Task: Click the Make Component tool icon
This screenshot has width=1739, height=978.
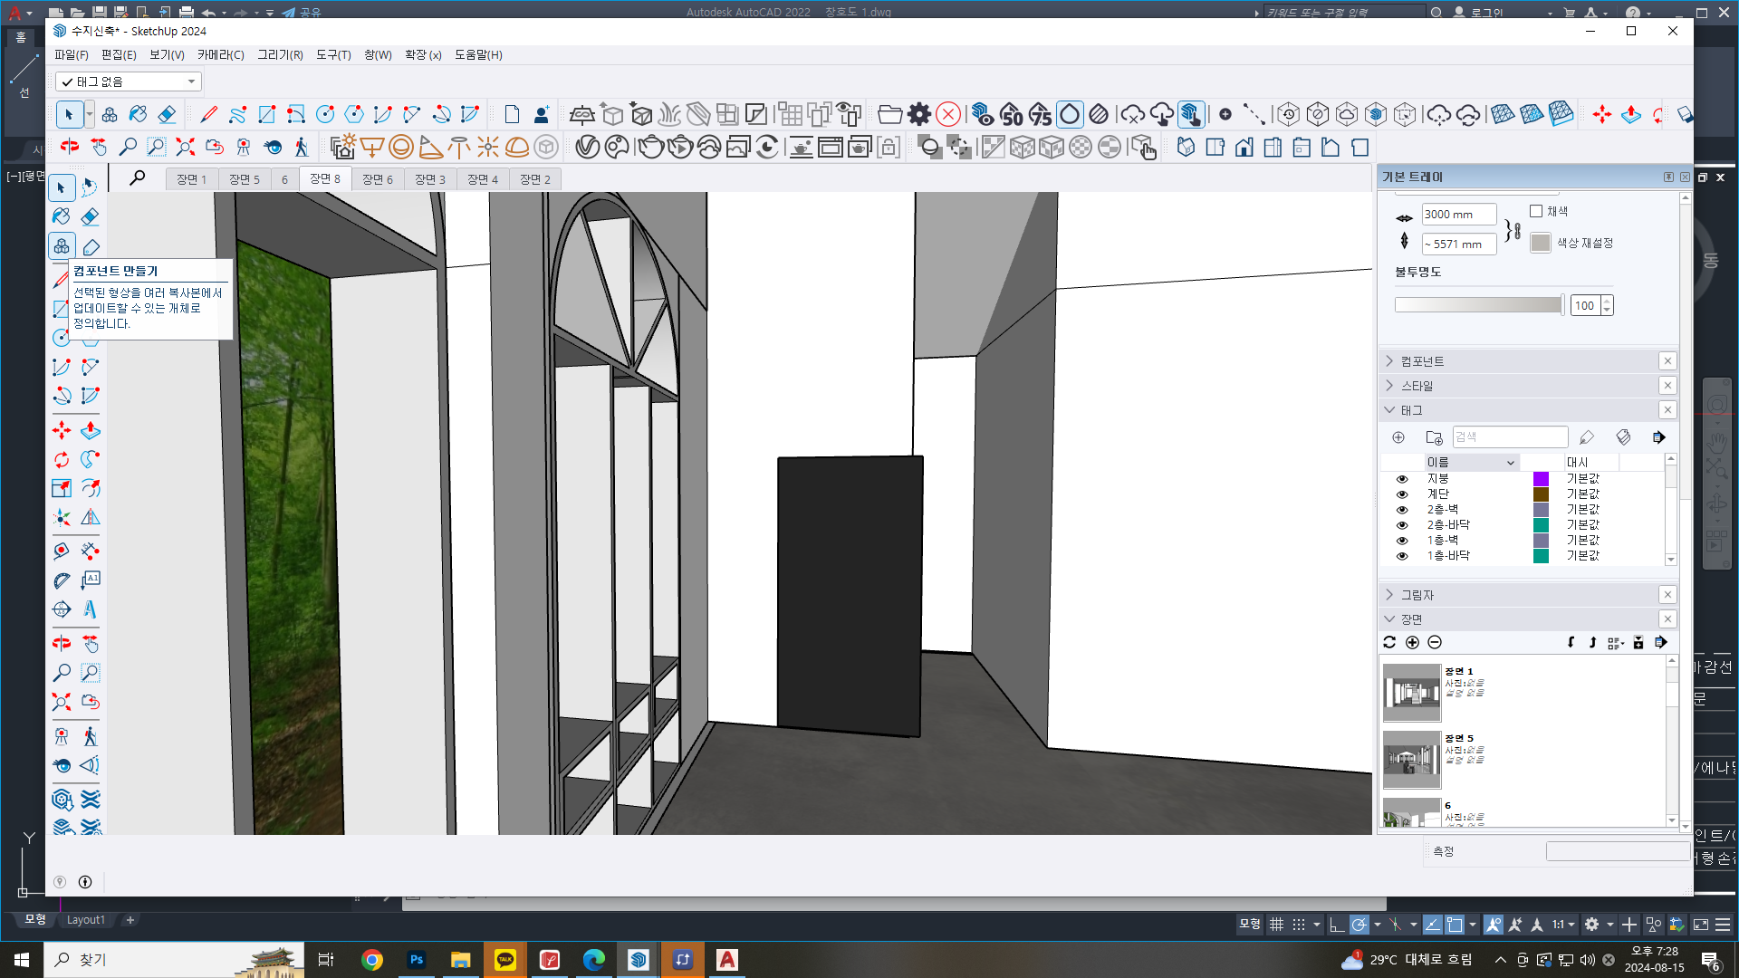Action: click(62, 246)
